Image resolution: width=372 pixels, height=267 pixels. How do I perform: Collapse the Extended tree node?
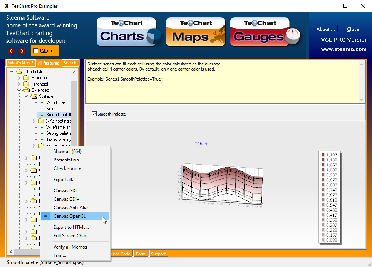19,90
